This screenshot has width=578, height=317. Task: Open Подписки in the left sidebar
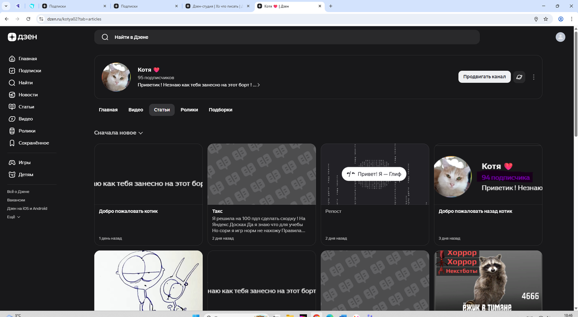pyautogui.click(x=25, y=71)
